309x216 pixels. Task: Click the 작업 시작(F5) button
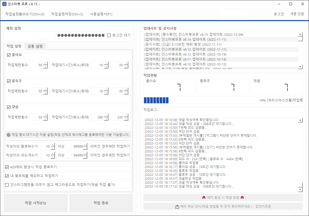(36, 203)
